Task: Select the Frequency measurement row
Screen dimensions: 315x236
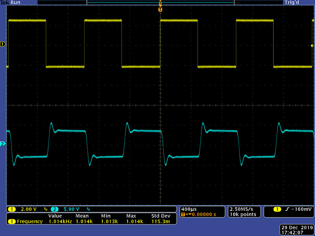Action: (30, 221)
